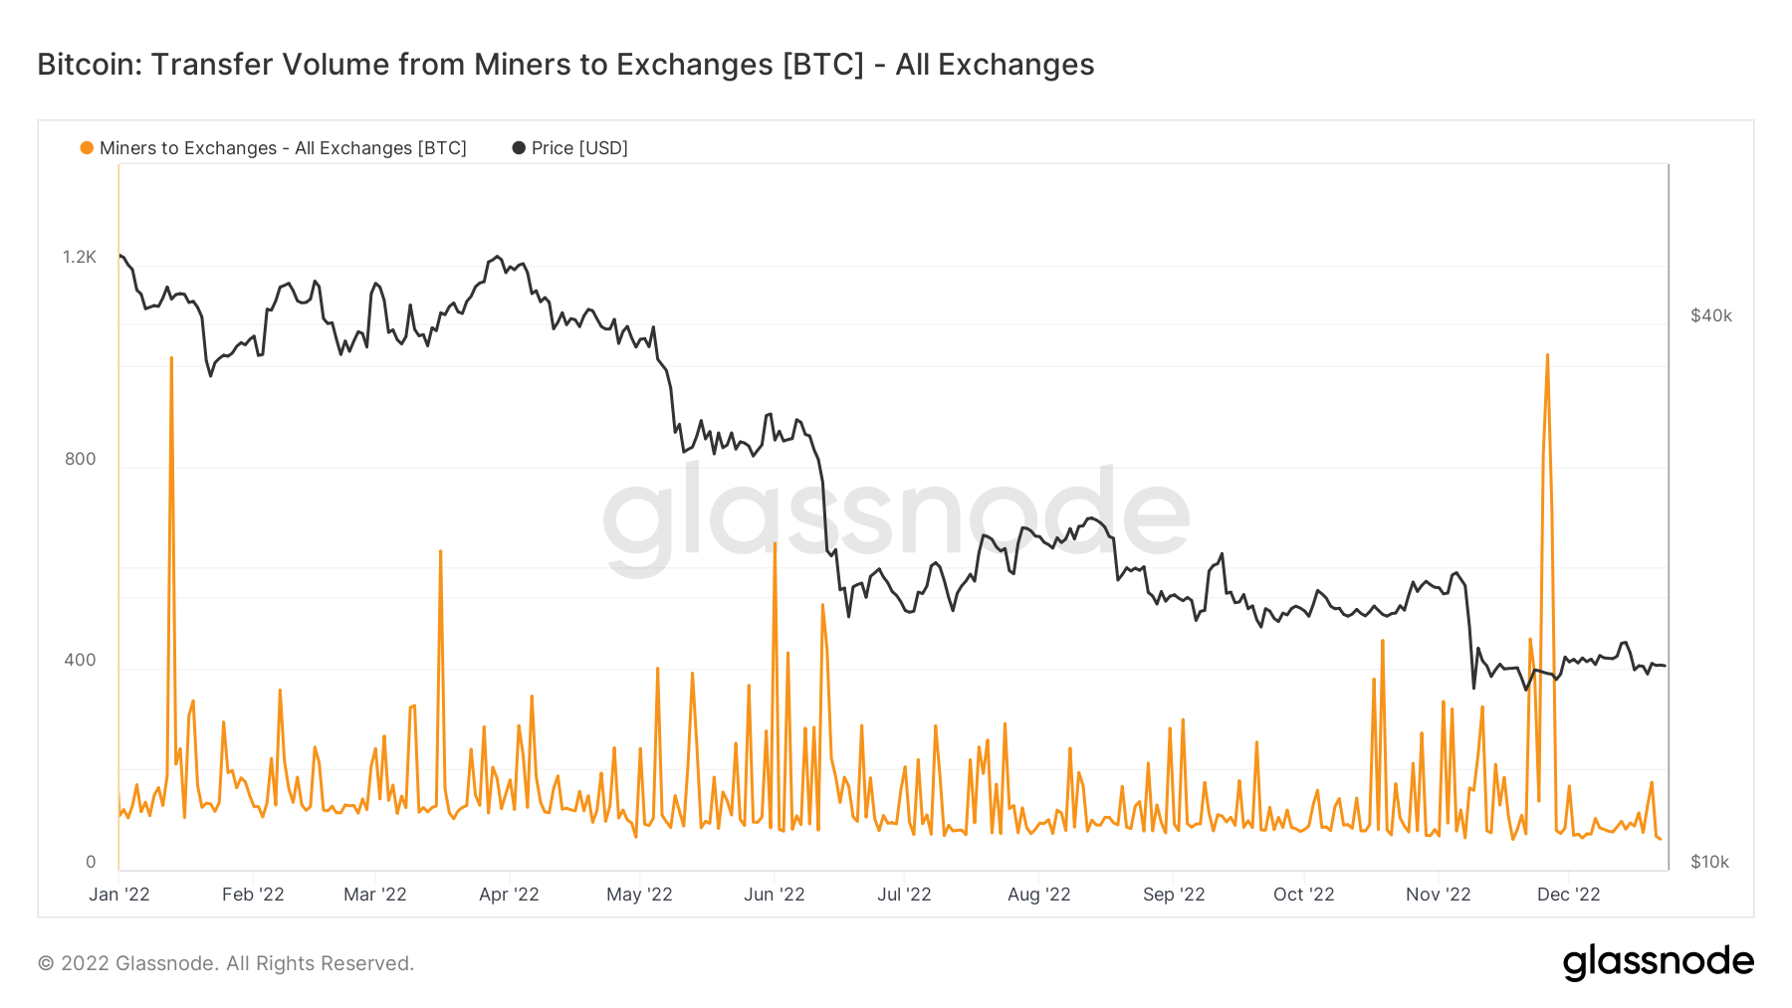Click the chart title text
This screenshot has width=1792, height=1008.
(x=565, y=65)
